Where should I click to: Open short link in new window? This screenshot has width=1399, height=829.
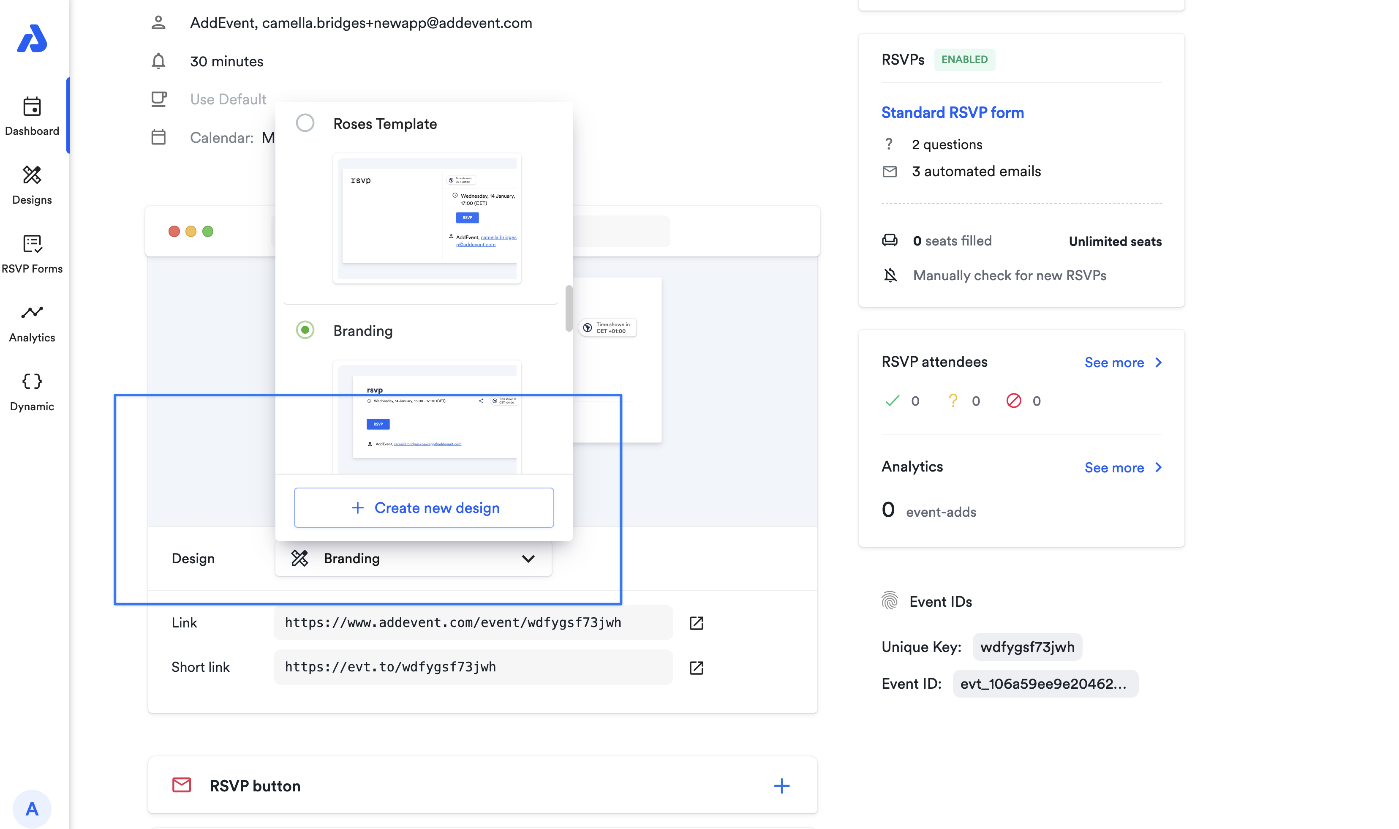point(696,668)
